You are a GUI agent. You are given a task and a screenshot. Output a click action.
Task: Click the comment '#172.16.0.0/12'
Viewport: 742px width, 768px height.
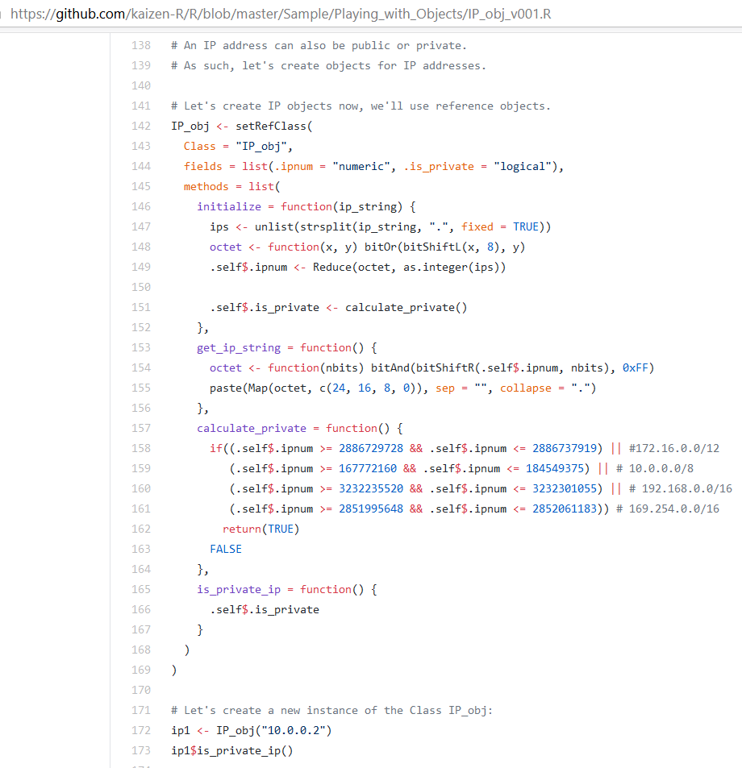(x=674, y=448)
